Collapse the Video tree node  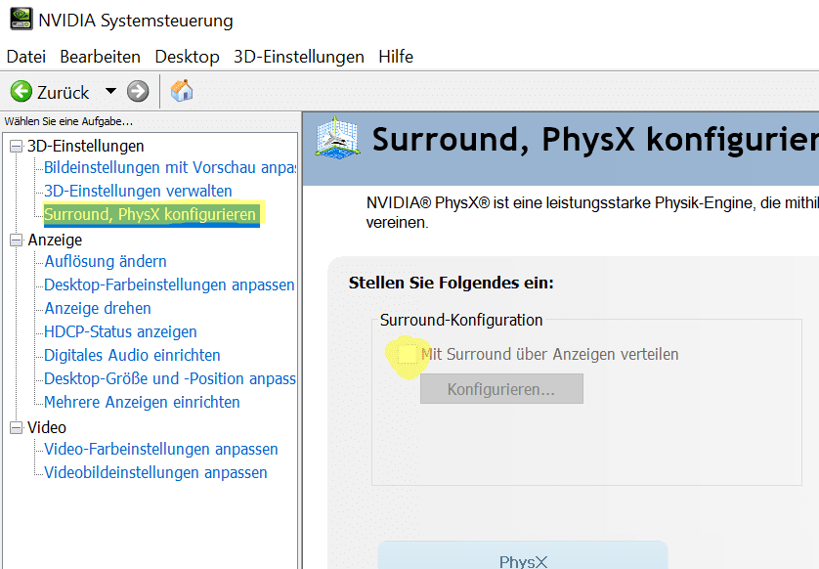tap(17, 428)
